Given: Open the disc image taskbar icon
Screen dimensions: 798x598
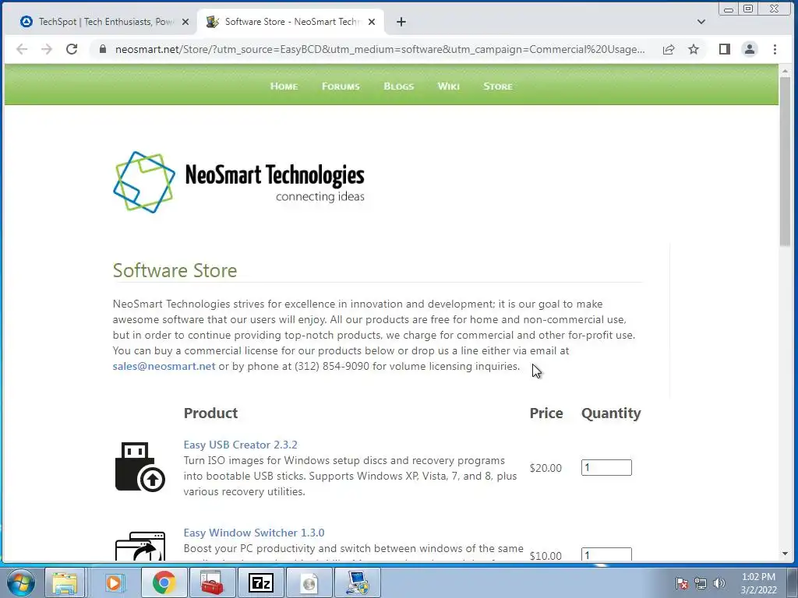Looking at the screenshot, I should (309, 582).
